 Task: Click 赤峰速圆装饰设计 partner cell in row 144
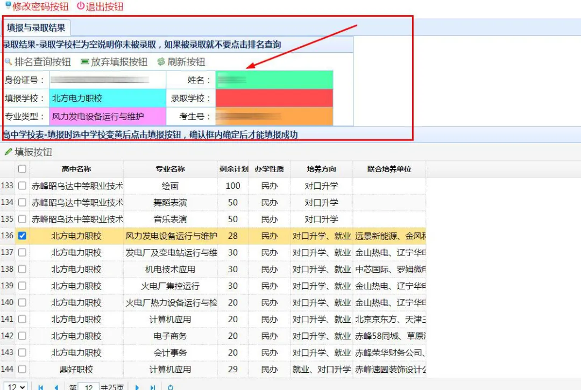click(389, 369)
